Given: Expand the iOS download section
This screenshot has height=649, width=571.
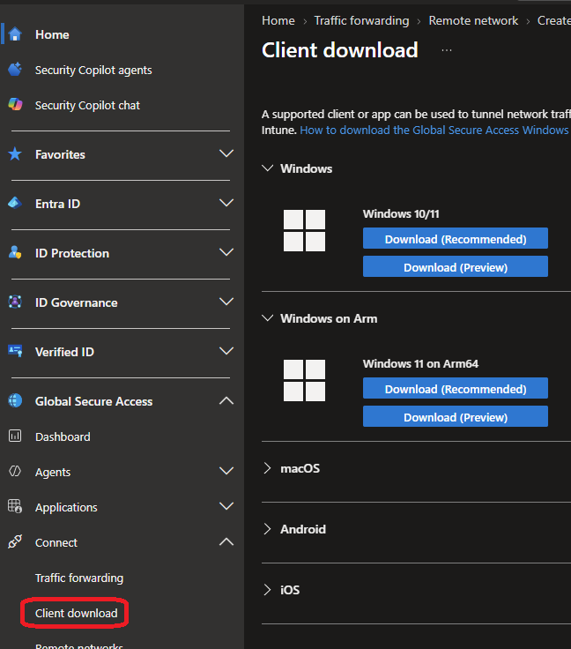Looking at the screenshot, I should tap(268, 589).
